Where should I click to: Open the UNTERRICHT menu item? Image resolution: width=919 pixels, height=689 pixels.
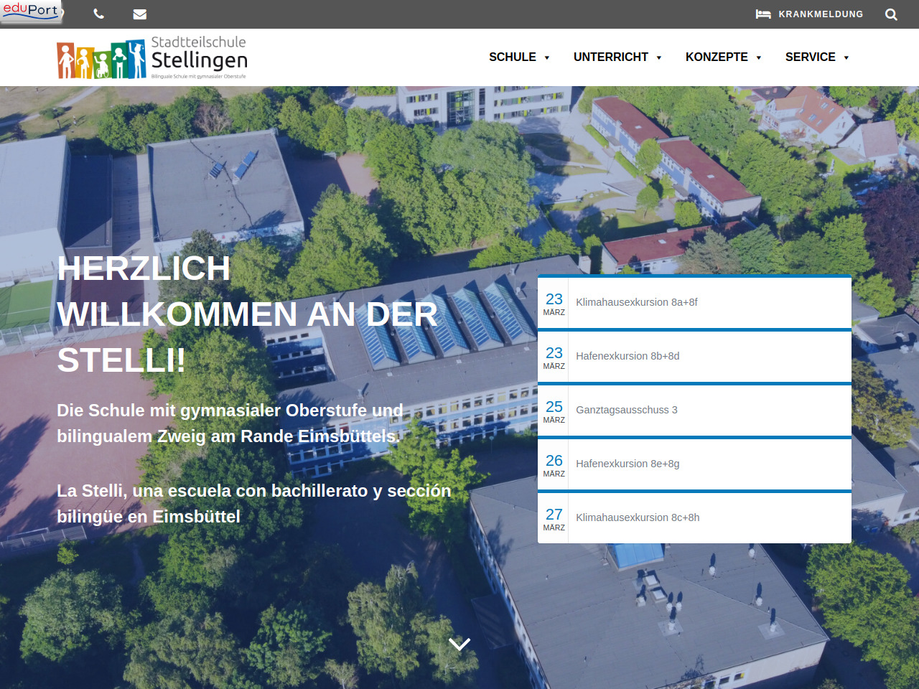[x=610, y=57]
